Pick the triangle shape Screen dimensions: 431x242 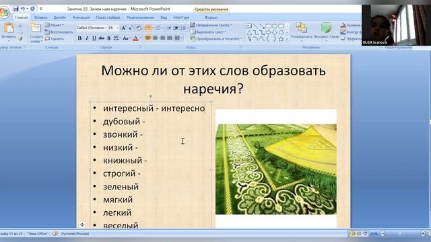tap(249, 32)
